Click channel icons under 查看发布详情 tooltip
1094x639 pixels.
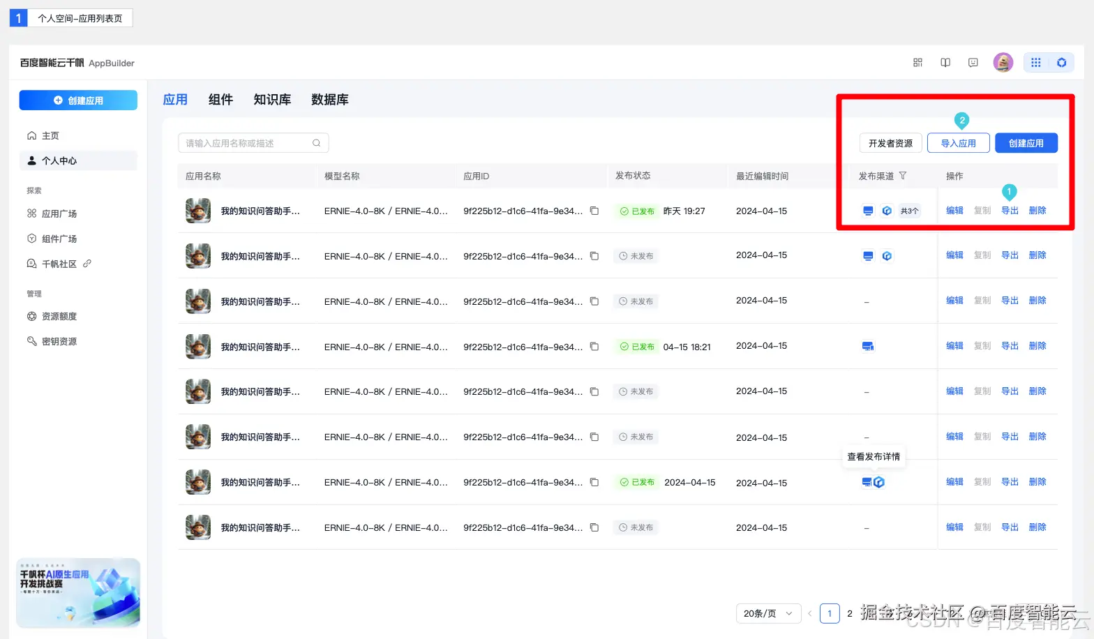click(874, 482)
